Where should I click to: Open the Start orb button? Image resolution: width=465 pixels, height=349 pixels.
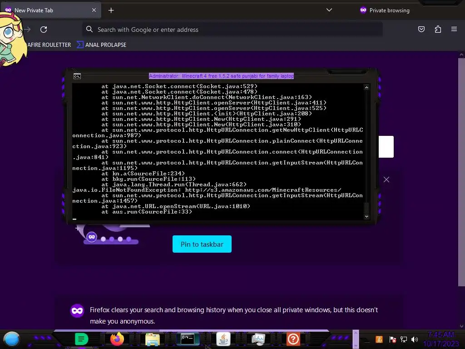[x=11, y=339]
